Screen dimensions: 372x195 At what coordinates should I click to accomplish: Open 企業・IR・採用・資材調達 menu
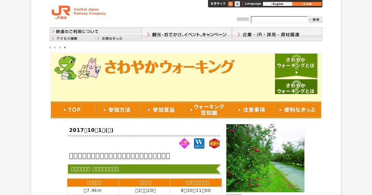coord(277,34)
